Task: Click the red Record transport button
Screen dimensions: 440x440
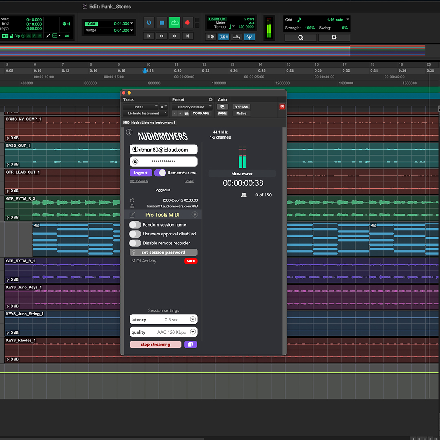Action: click(x=187, y=23)
